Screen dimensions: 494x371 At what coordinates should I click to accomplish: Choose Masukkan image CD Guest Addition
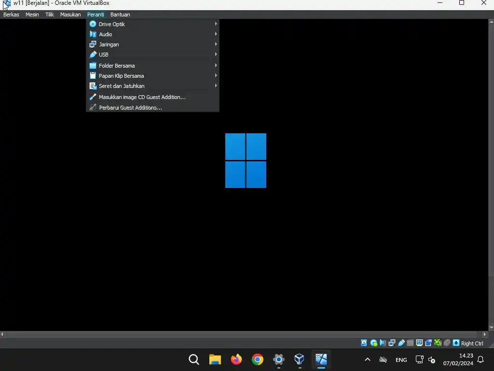point(152,97)
